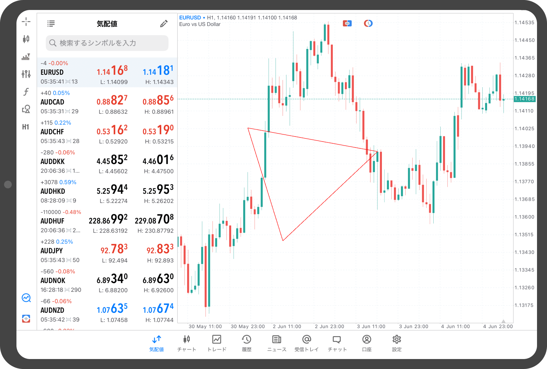This screenshot has height=369, width=547.
Task: Open the H1 timeframe selector
Action: (26, 127)
